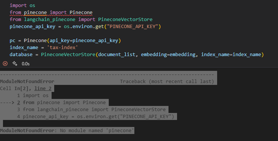Place cursor on 'import os' code line
This screenshot has height=141, width=278.
[x=22, y=6]
